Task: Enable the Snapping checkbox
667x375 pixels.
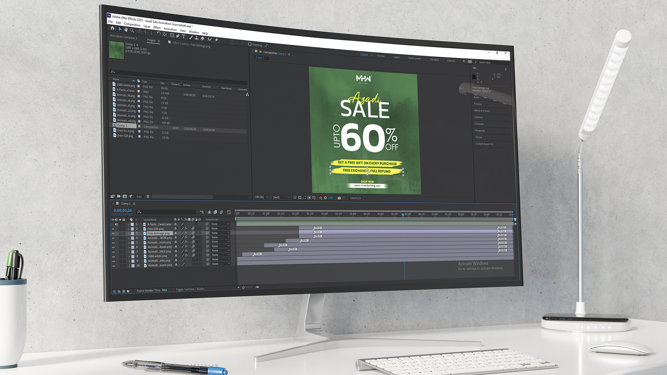Action: (249, 45)
